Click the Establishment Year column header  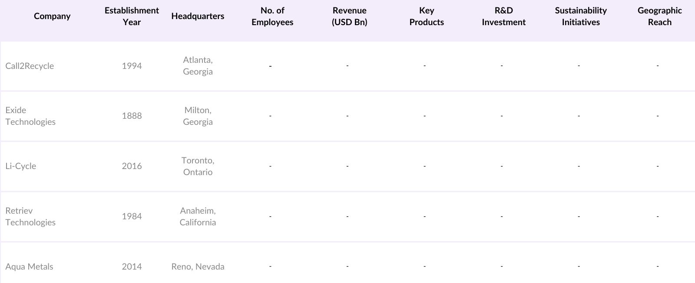(132, 16)
